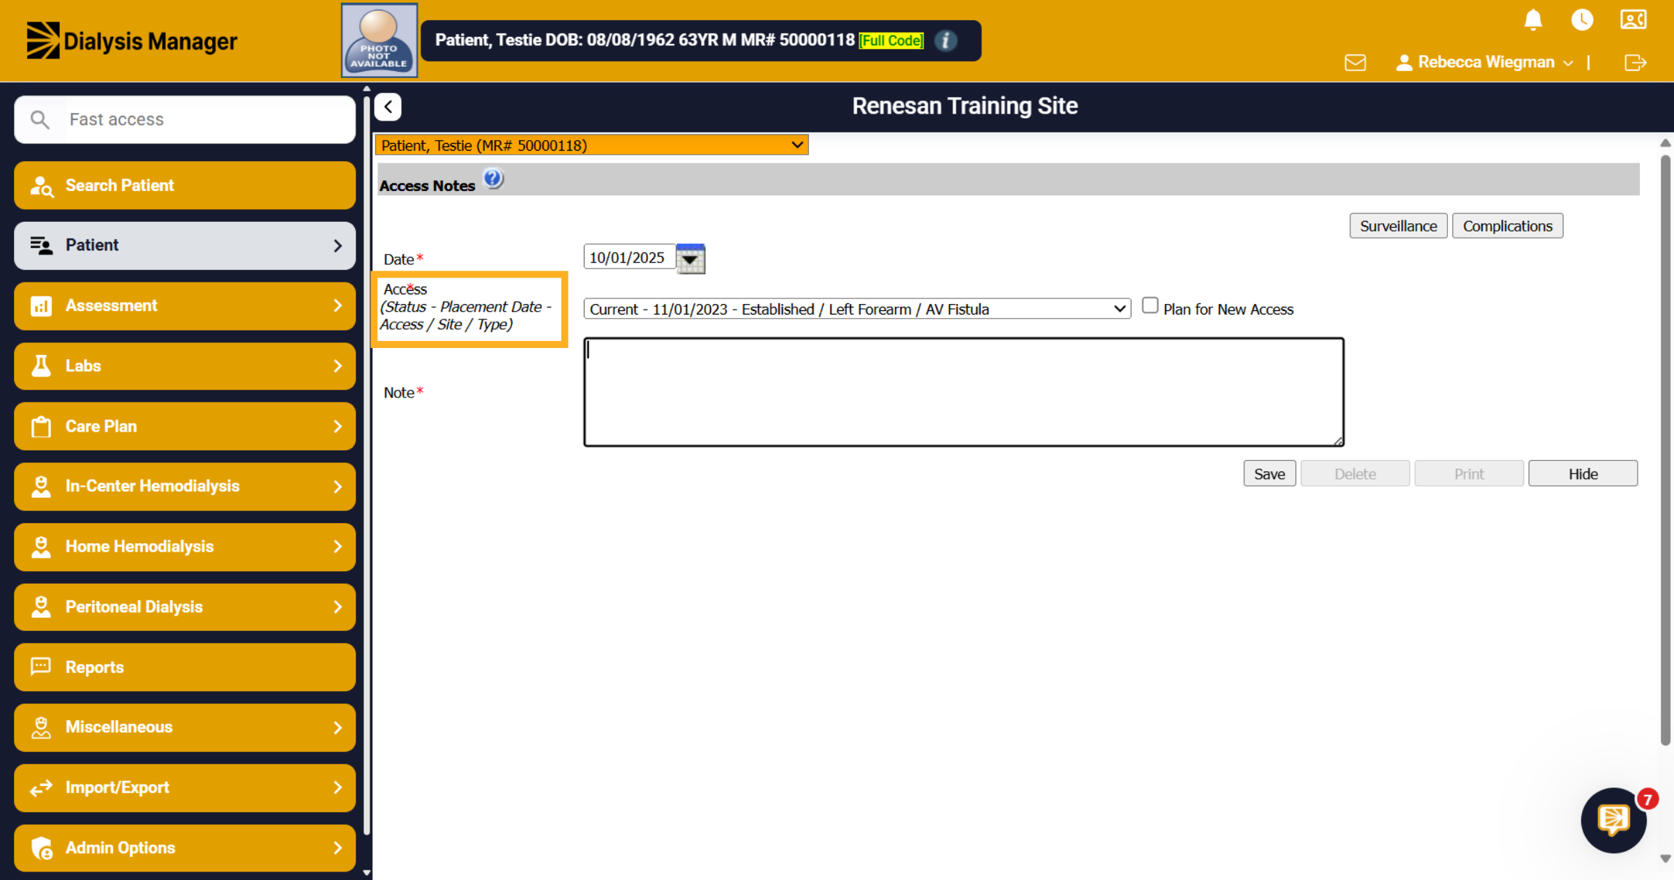Image resolution: width=1674 pixels, height=880 pixels.
Task: Click the sidebar scroll down arrow
Action: (x=367, y=872)
